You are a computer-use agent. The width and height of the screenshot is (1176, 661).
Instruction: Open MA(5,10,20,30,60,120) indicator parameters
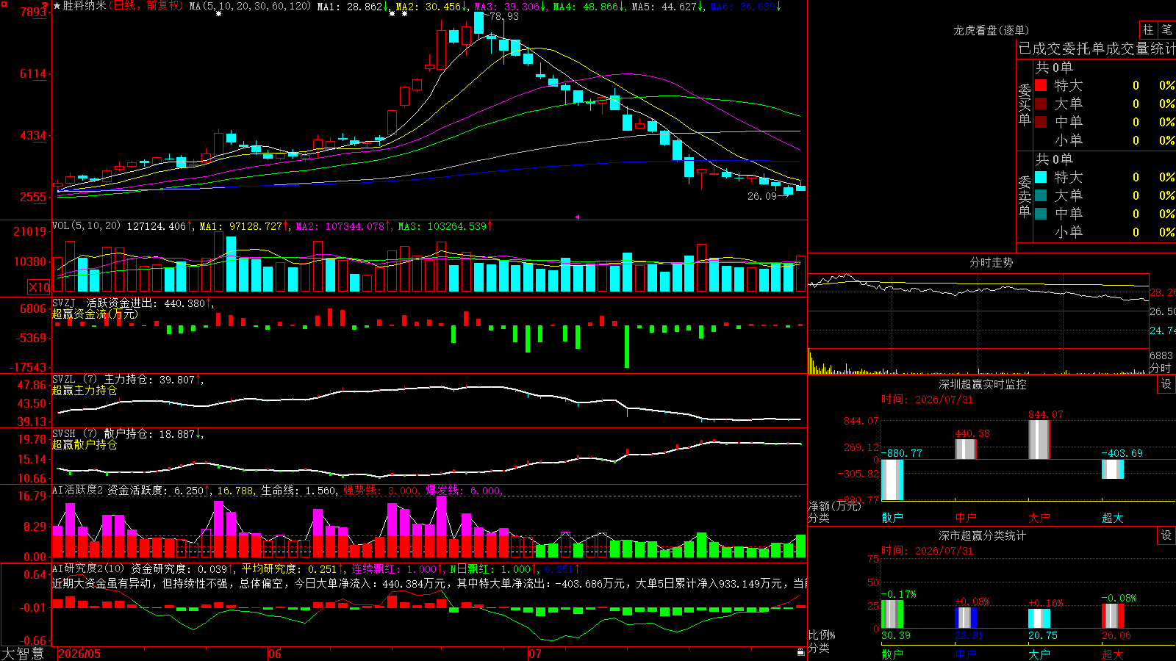coord(250,7)
